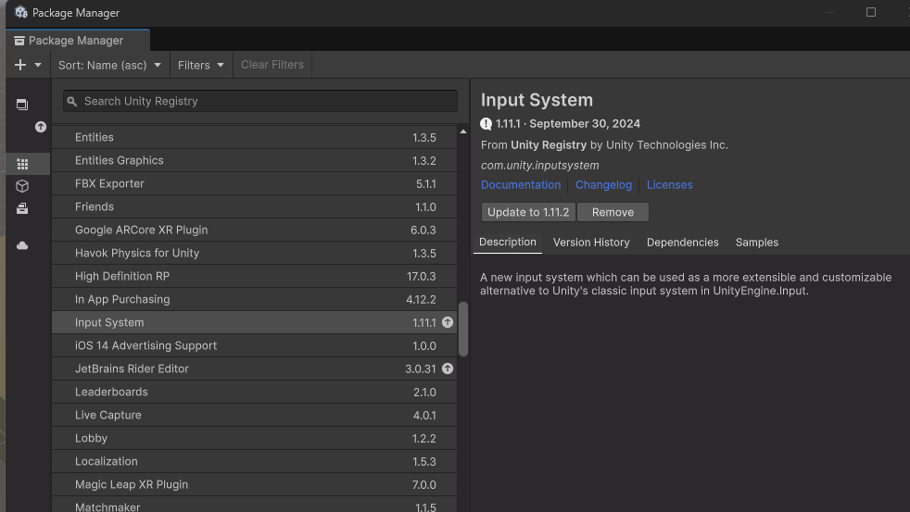This screenshot has width=910, height=512.
Task: Click the scroll up arrow of package list
Action: (x=463, y=131)
